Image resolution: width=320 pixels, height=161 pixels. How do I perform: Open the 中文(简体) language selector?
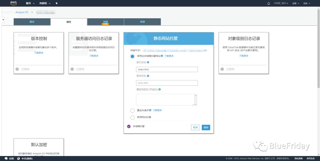click(25, 158)
